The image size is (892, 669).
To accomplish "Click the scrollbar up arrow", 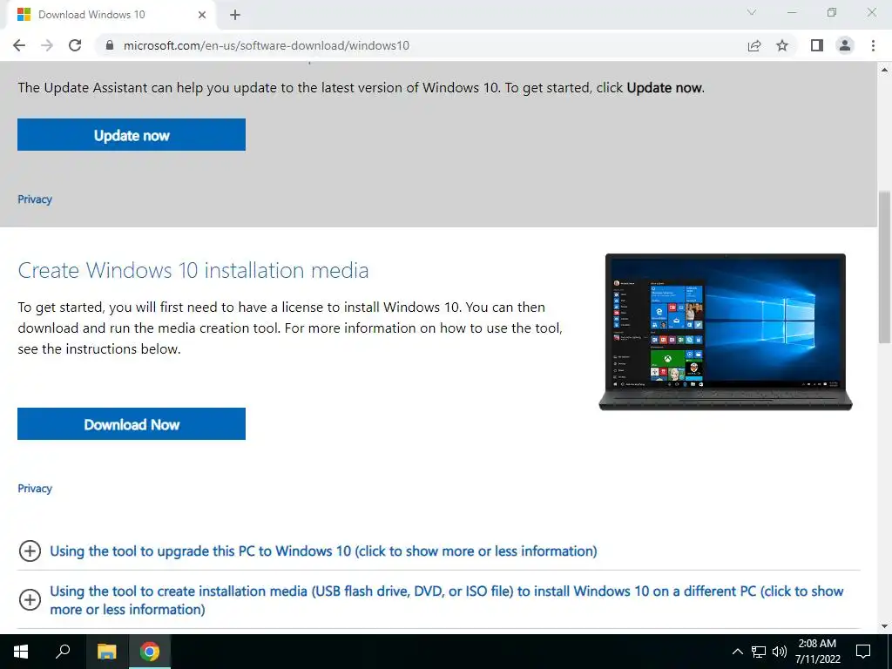I will pyautogui.click(x=884, y=70).
